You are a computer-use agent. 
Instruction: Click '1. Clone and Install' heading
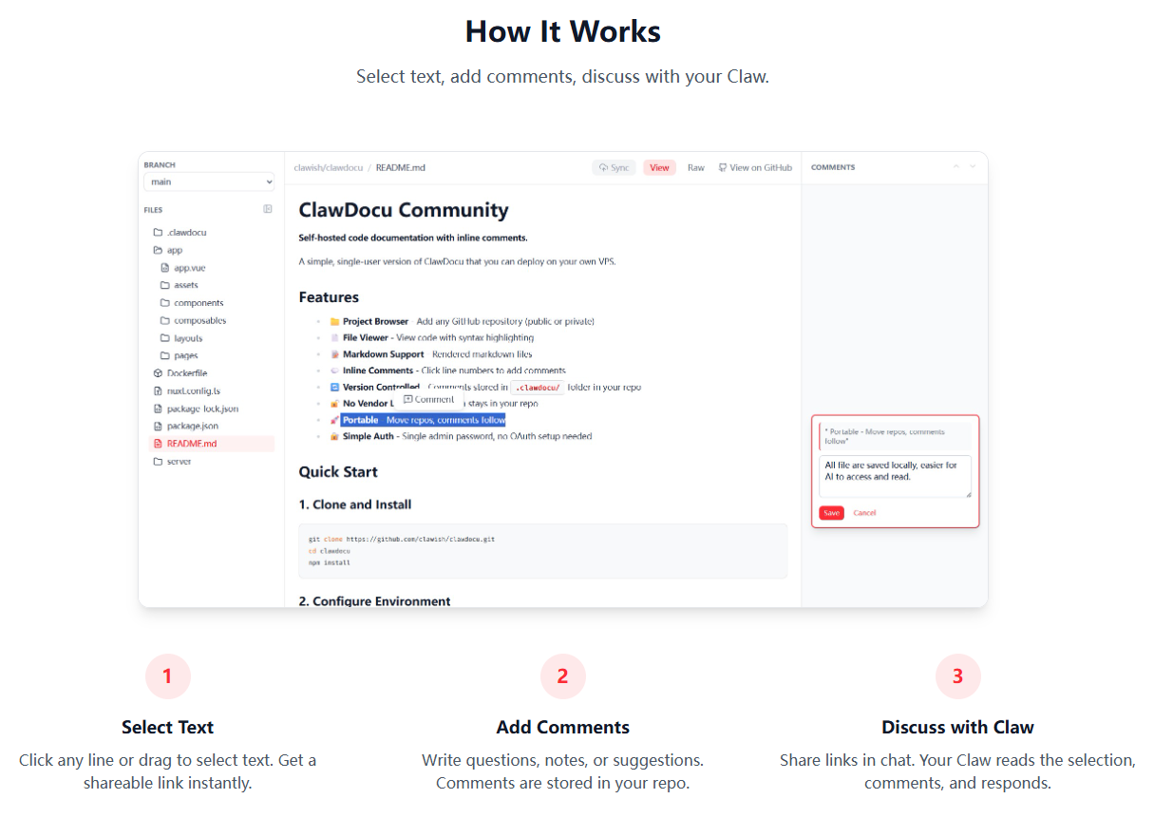355,504
